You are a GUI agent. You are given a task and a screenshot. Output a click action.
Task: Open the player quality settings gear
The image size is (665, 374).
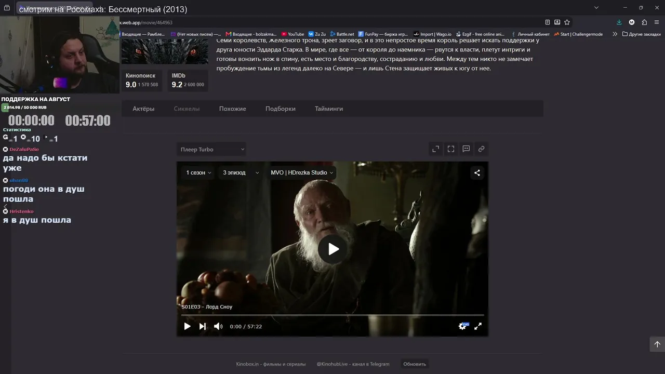pyautogui.click(x=462, y=326)
